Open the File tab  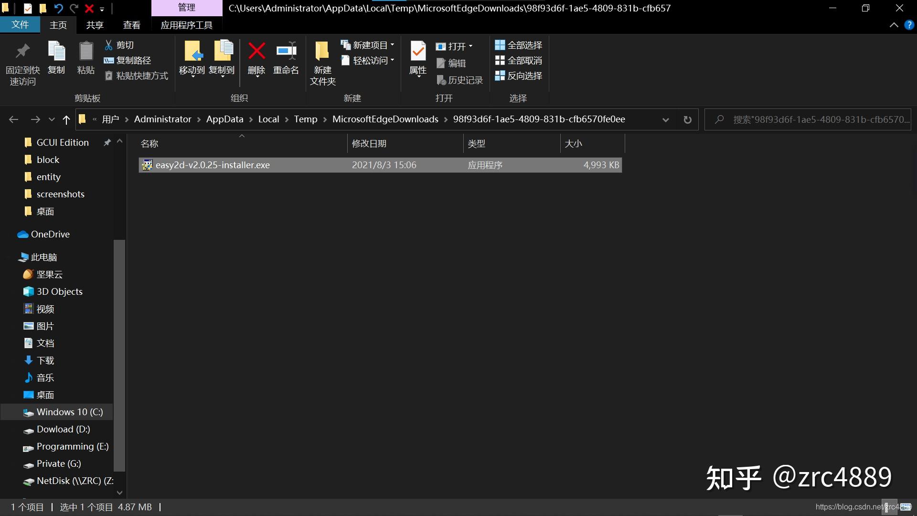click(x=20, y=25)
